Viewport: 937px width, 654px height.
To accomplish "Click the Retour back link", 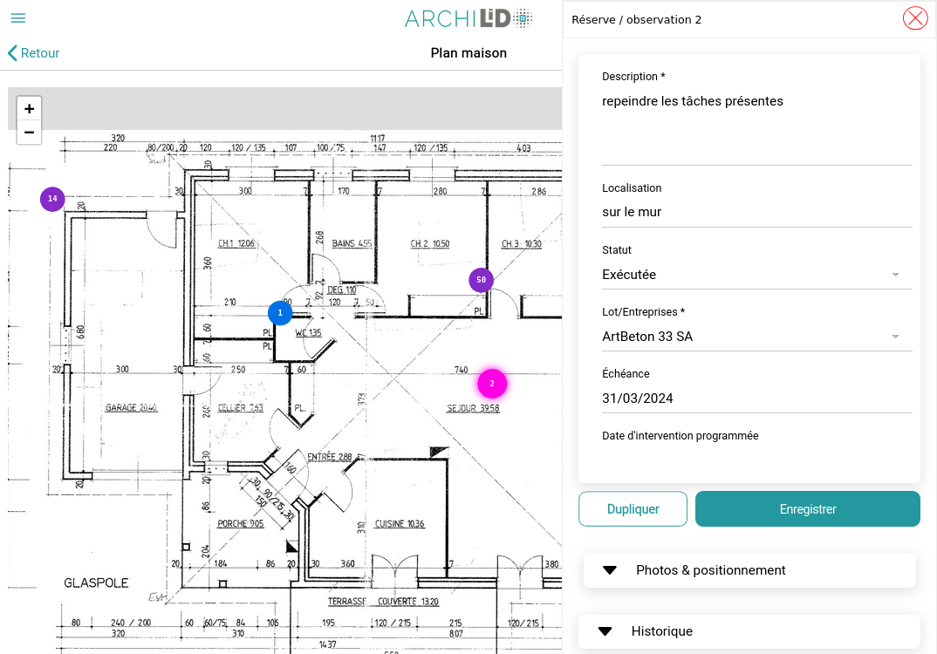I will point(34,53).
